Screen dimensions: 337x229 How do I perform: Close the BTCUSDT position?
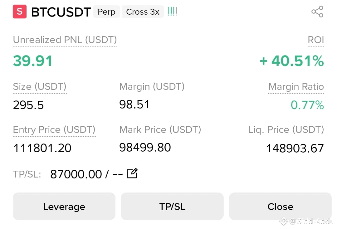280,206
